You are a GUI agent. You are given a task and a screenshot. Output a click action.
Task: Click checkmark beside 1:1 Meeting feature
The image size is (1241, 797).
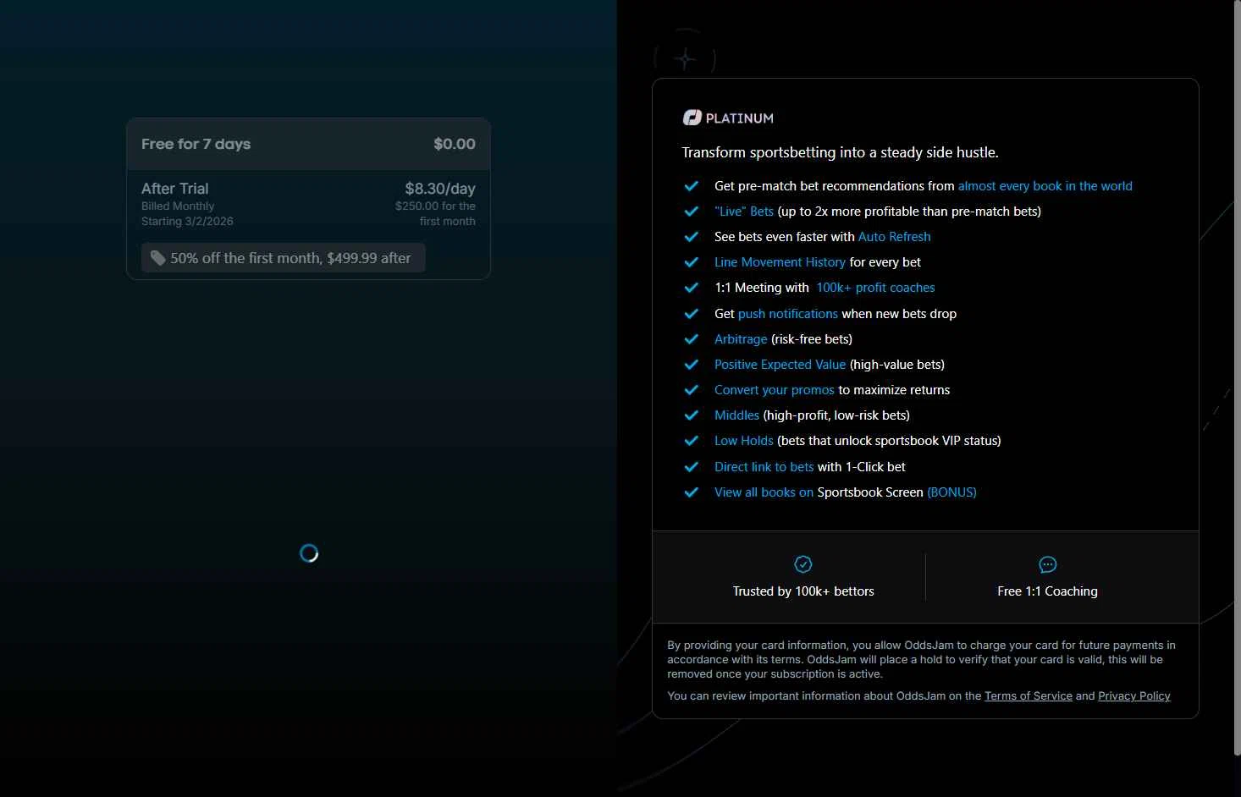tap(692, 288)
